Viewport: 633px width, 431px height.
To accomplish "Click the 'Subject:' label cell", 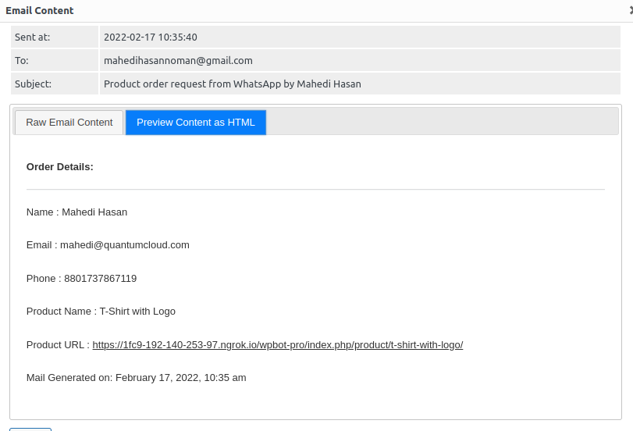I will [x=54, y=84].
